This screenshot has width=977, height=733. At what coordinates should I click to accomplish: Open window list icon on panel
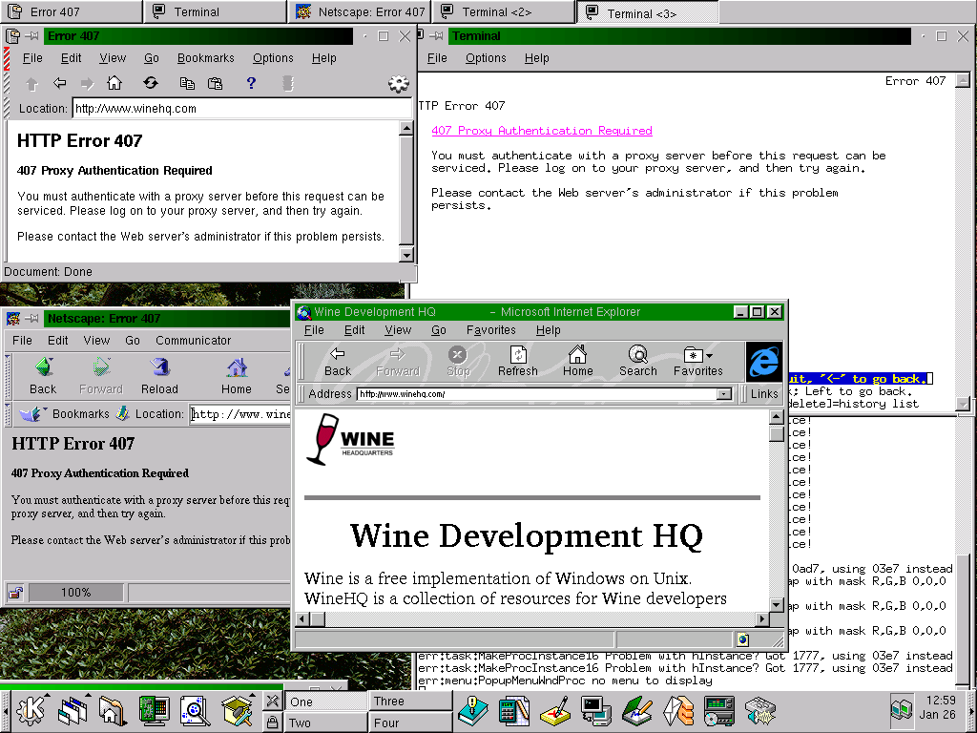click(x=73, y=710)
